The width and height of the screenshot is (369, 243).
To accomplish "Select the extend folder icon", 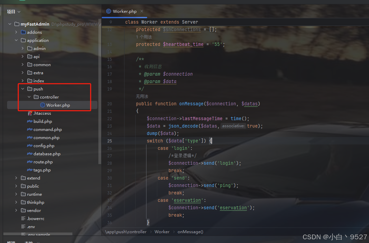I will pos(23,178).
